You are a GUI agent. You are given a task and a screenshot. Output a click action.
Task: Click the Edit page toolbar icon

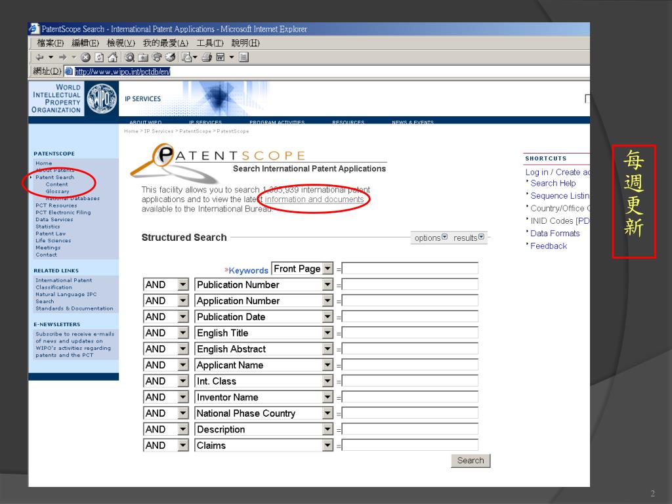220,57
